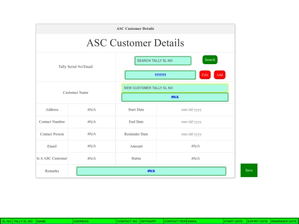
Task: Click the Address label
Action: pyautogui.click(x=52, y=110)
